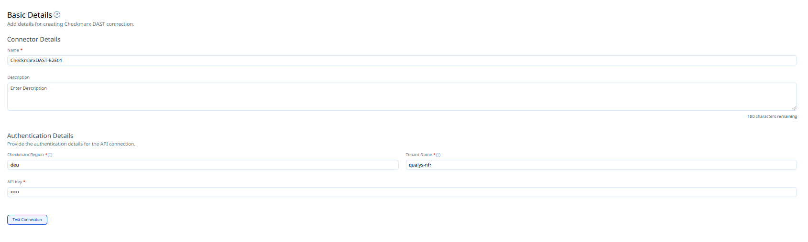Click the Name label

13,50
